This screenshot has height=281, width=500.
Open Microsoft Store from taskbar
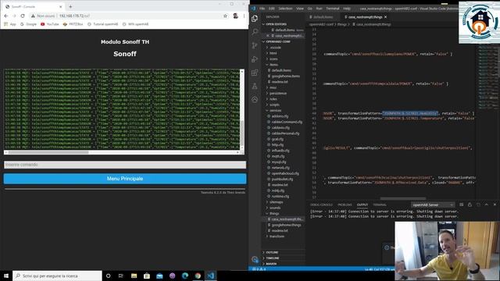(147, 276)
